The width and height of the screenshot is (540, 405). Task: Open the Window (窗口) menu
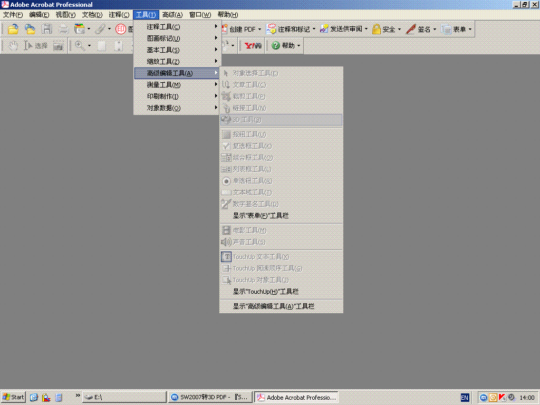[x=200, y=14]
